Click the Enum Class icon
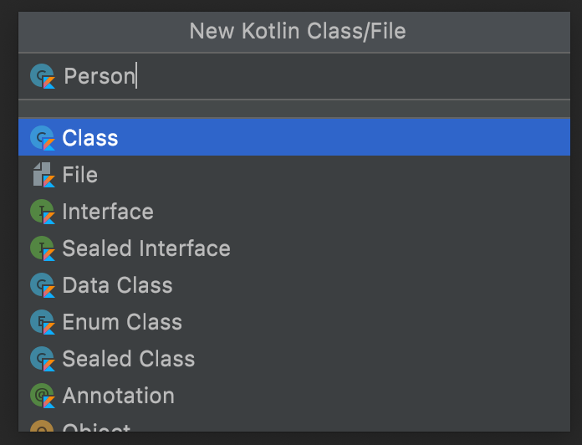 [43, 322]
